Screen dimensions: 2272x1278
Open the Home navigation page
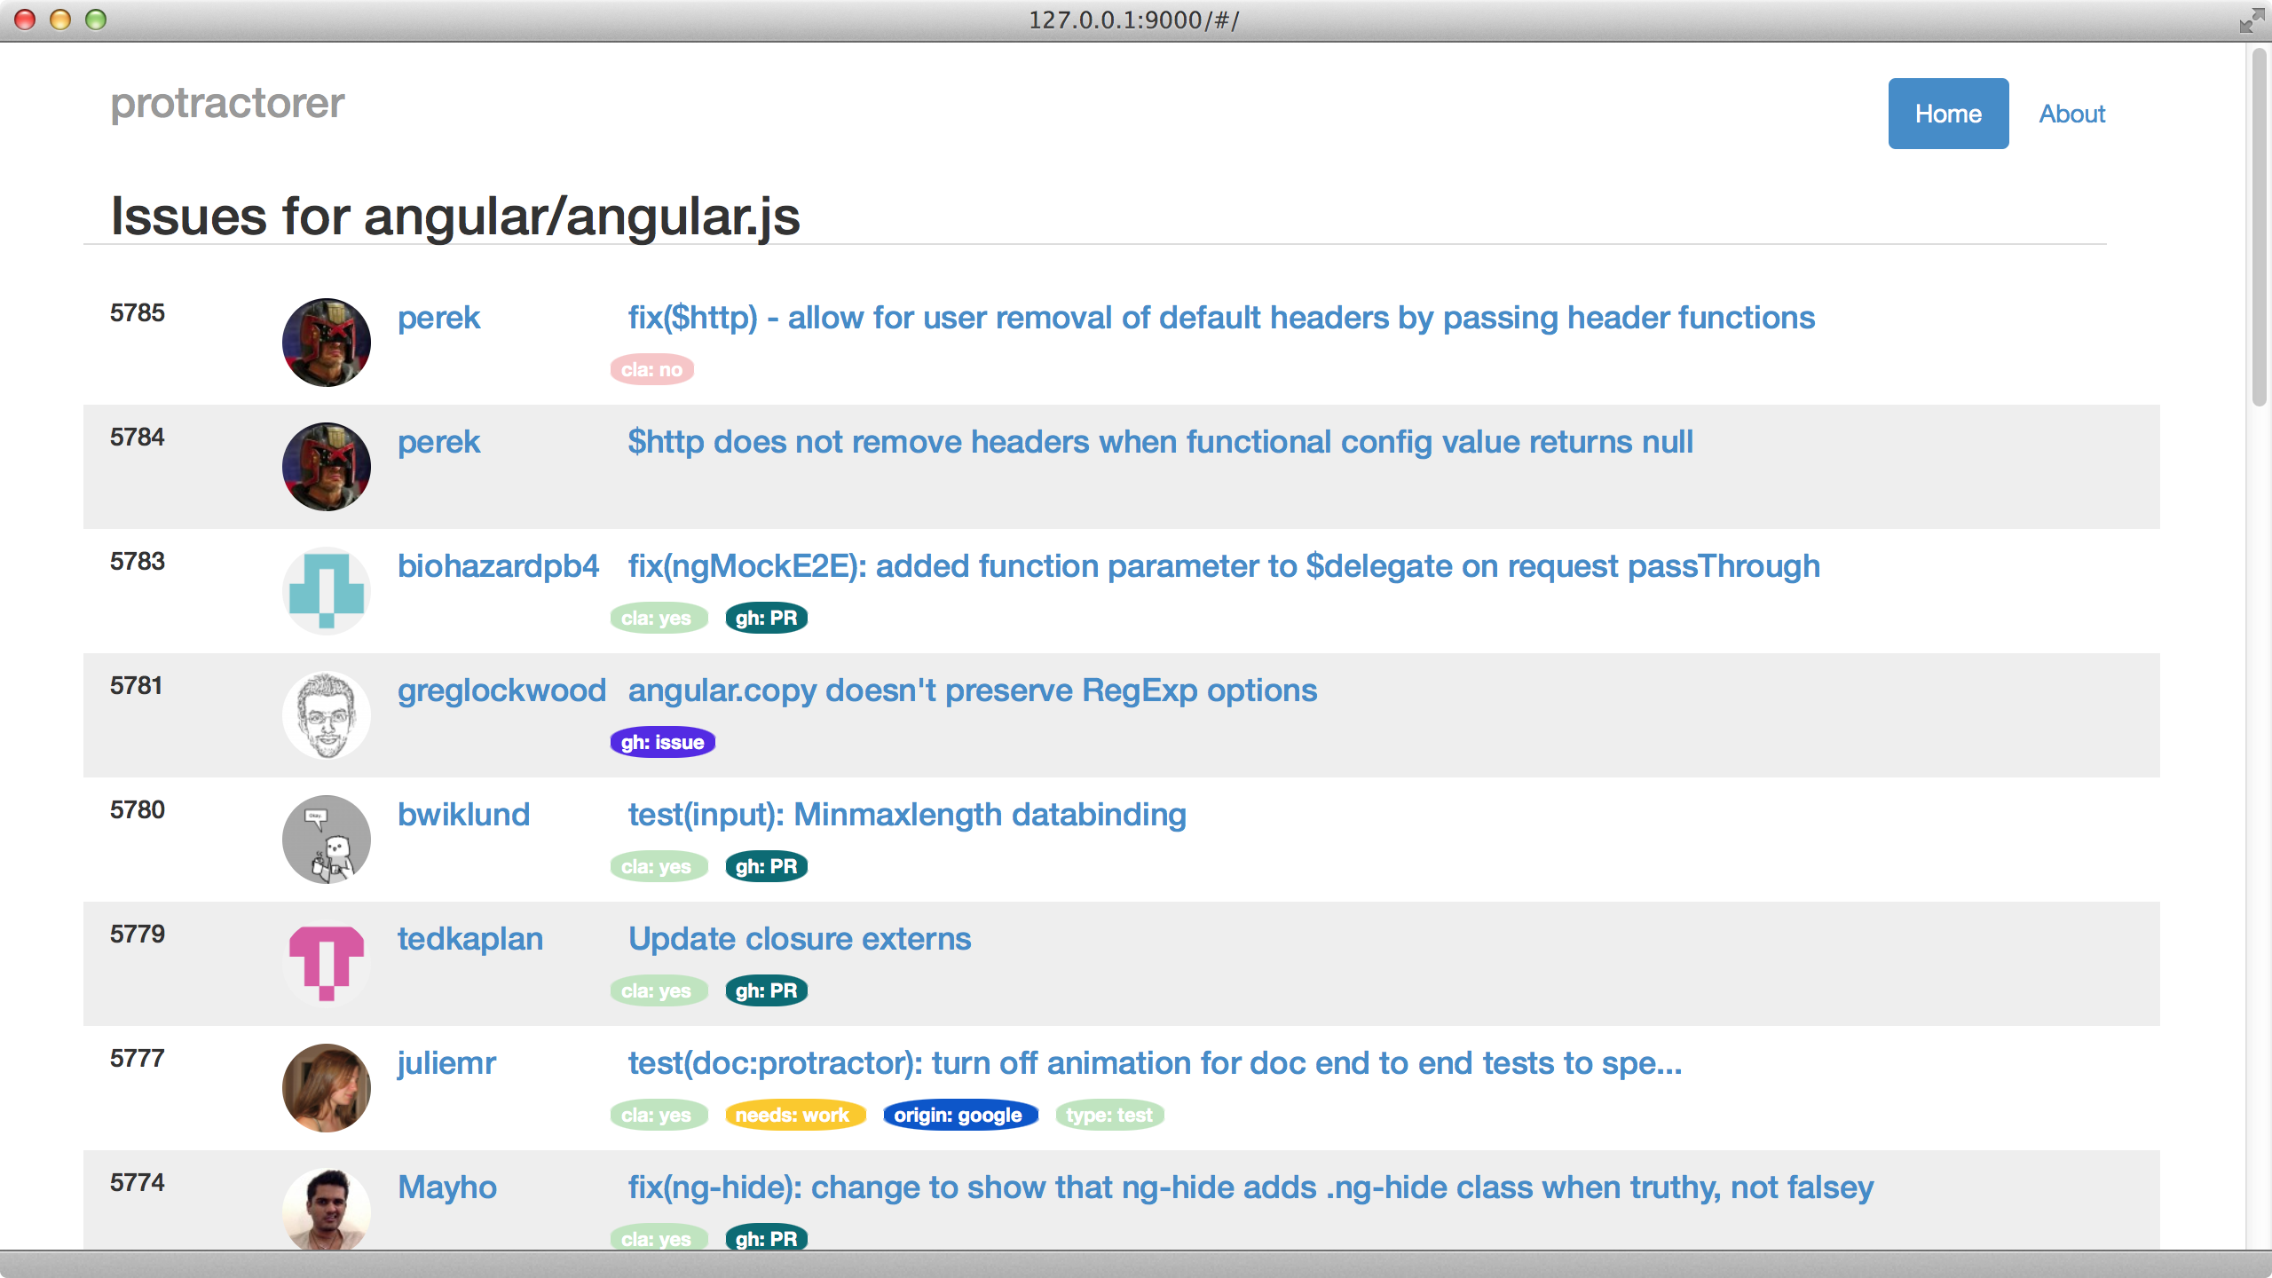coord(1951,113)
